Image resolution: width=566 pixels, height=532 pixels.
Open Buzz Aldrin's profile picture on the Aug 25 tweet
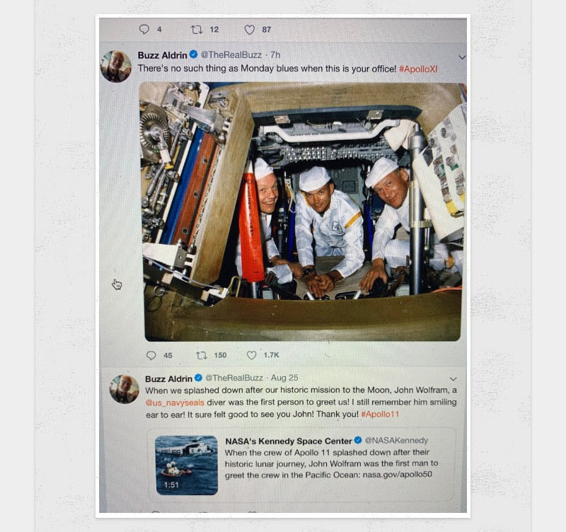pos(125,388)
